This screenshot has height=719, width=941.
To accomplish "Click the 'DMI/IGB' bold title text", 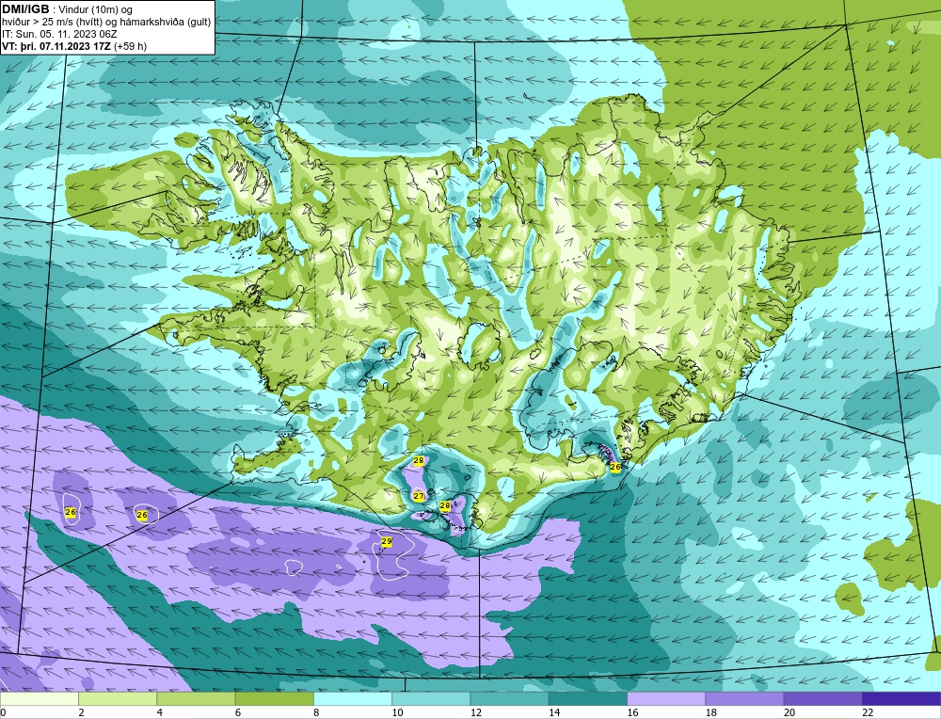I will coord(25,9).
